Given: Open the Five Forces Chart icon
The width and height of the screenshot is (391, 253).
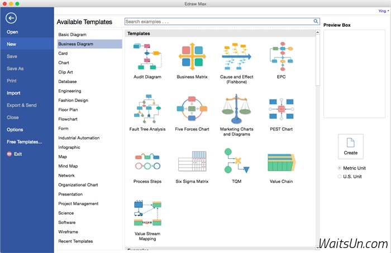Looking at the screenshot, I should [x=192, y=109].
